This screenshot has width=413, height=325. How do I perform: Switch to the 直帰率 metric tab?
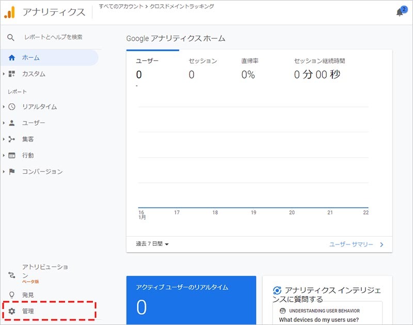(x=250, y=61)
